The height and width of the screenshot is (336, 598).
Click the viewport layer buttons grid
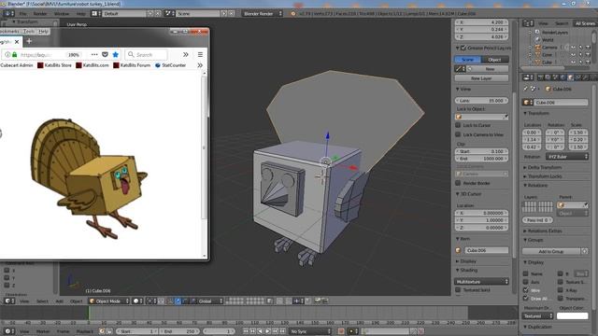coord(245,301)
